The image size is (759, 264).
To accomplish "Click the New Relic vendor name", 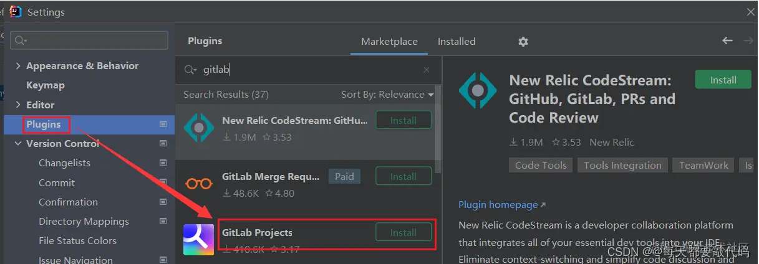I will pyautogui.click(x=612, y=143).
